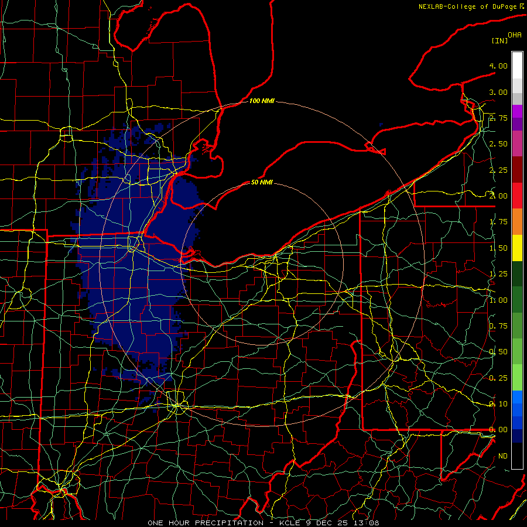Screen dimensions: 527x527
Task: Pick the yellow legend color swatch
Action: 517,248
